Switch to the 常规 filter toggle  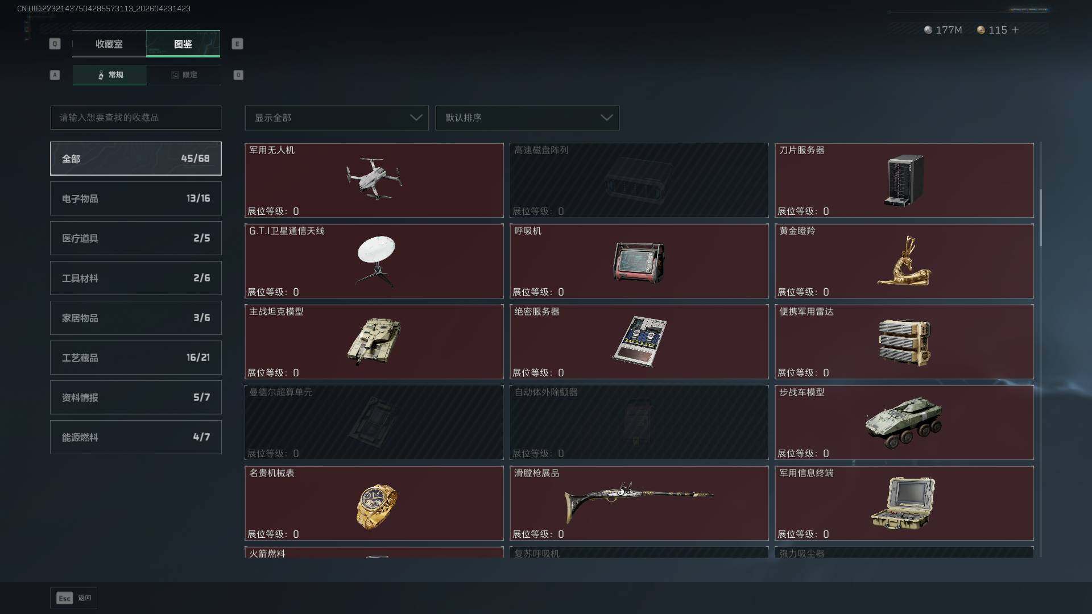(110, 75)
